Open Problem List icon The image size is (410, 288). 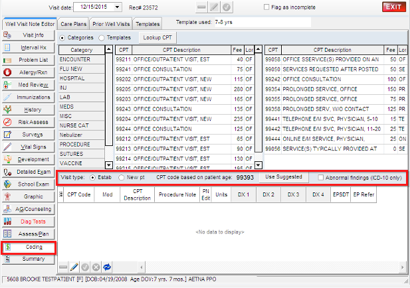[7, 60]
